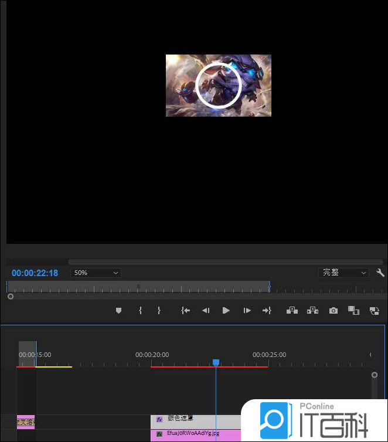Open comparison view button

[x=353, y=310]
